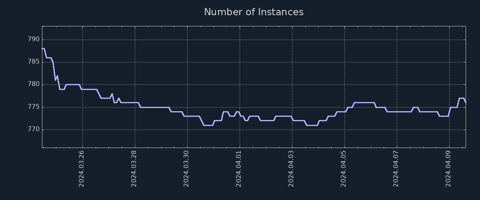Select the 2024.04.07 date label
Viewport: 480px width, 200px height.
click(x=396, y=168)
